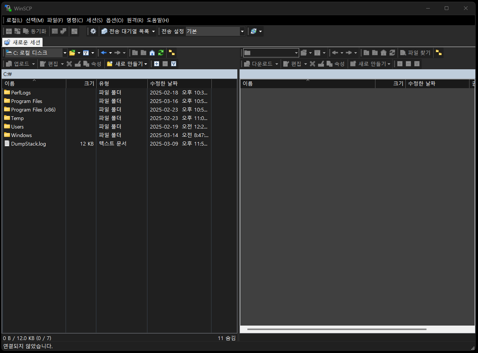
Task: Click the C:₩ local path bar
Action: (119, 74)
